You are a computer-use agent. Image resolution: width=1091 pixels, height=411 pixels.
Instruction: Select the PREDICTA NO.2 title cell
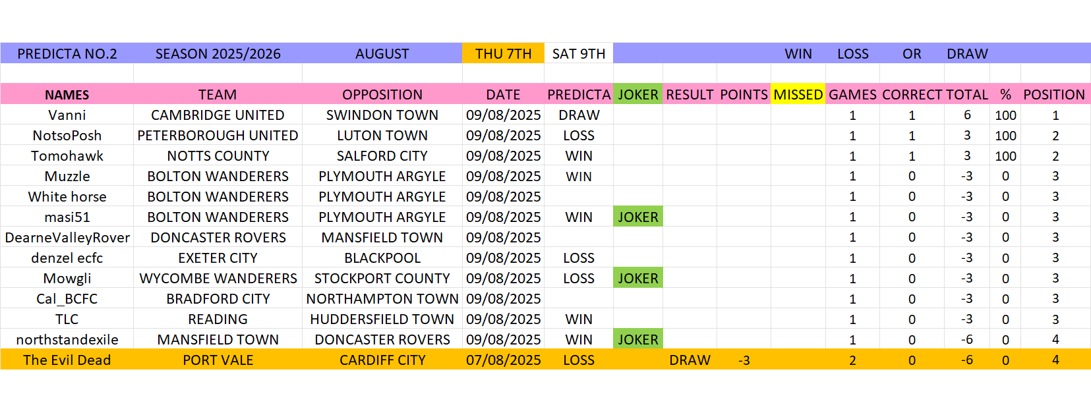click(x=67, y=53)
